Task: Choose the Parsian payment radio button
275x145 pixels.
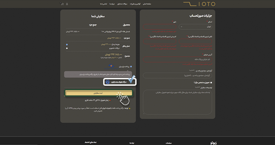Action: (x=131, y=67)
